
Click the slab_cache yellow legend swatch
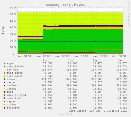pos(4,76)
